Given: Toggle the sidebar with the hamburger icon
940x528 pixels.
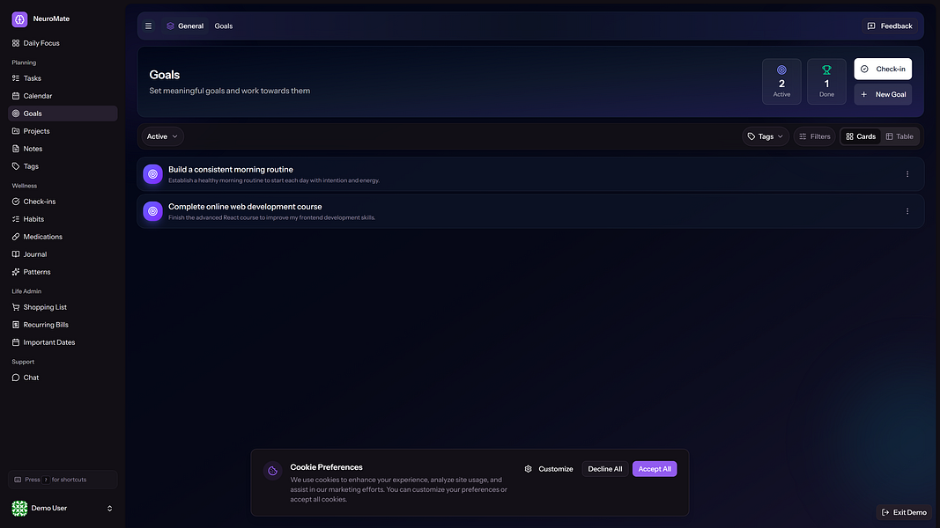Looking at the screenshot, I should coord(148,26).
